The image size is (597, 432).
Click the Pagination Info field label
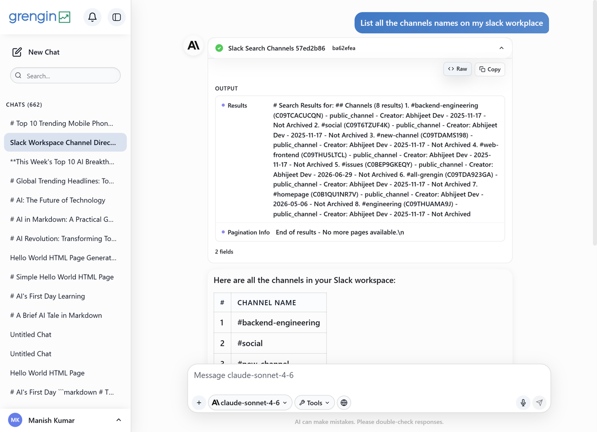[249, 232]
